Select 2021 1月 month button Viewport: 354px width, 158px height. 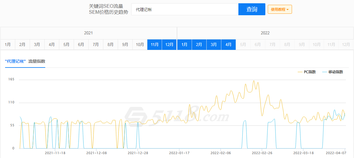pos(8,45)
